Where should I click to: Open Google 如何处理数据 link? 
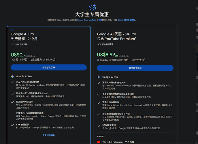pyautogui.click(x=126, y=20)
